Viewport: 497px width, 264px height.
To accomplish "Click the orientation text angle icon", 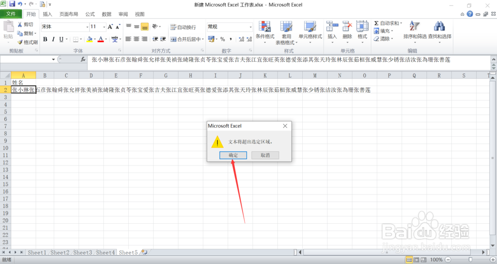I will point(155,27).
